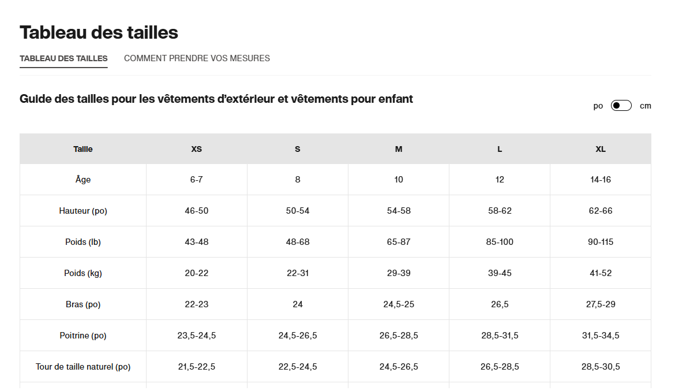Image resolution: width=675 pixels, height=391 pixels.
Task: Select the Poids (kg) row label
Action: [83, 273]
